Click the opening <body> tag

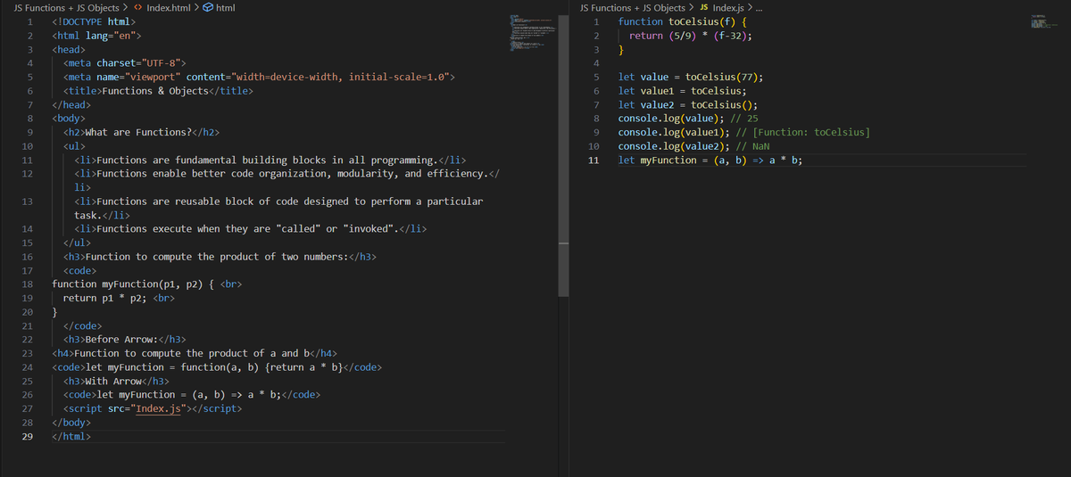pos(69,118)
